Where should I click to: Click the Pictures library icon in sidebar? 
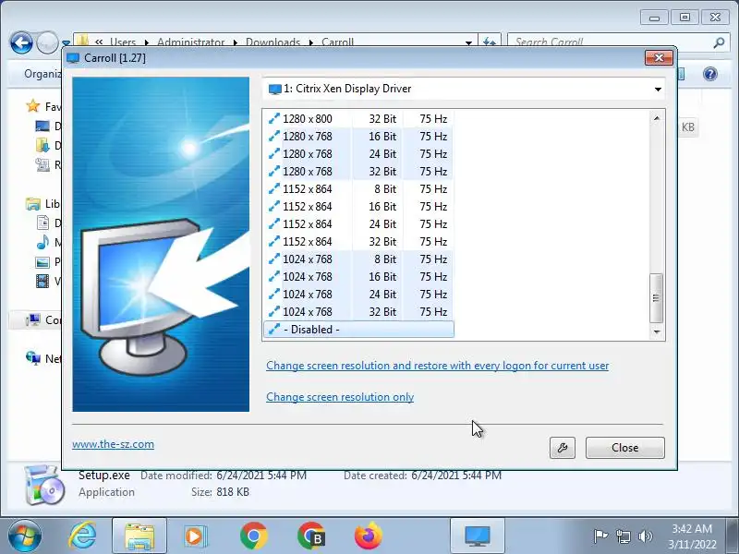42,262
